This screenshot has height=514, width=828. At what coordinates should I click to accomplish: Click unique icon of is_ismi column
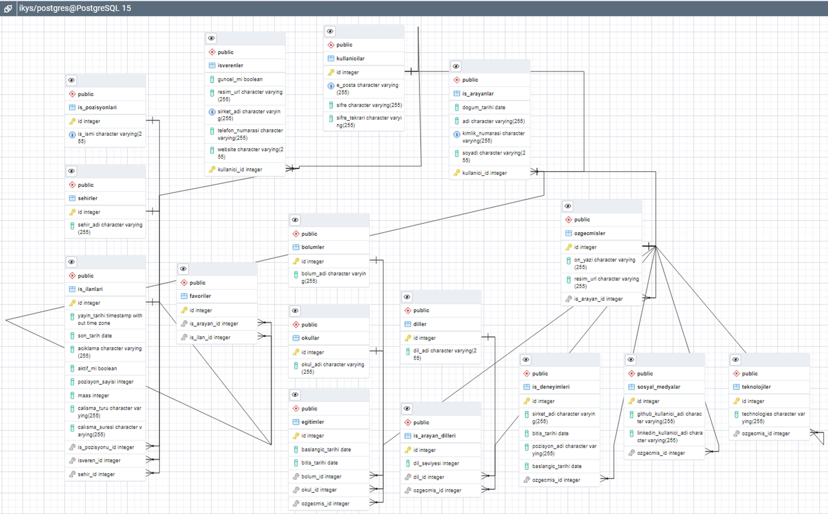tap(72, 135)
